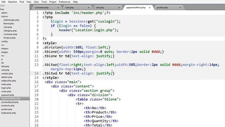The height and width of the screenshot is (127, 225).
Task: Open contact.php in the sidebar
Action: (7, 74)
